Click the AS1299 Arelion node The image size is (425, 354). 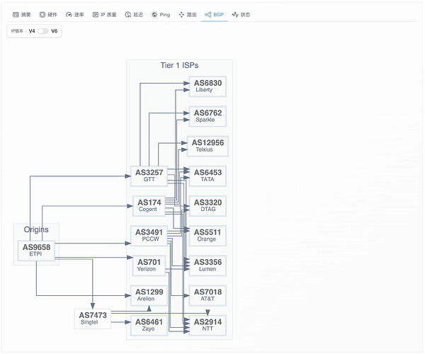(149, 295)
